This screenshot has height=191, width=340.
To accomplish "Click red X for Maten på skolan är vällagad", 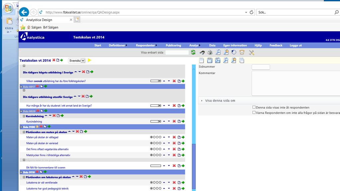I will [x=174, y=137].
